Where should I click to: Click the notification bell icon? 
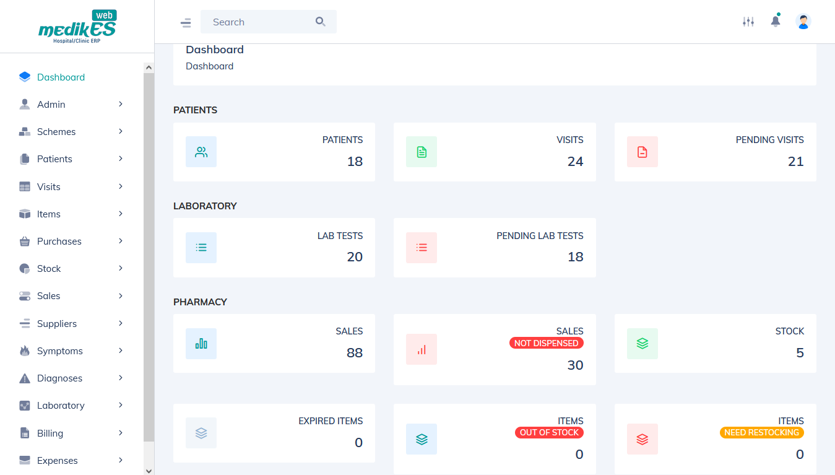coord(775,22)
